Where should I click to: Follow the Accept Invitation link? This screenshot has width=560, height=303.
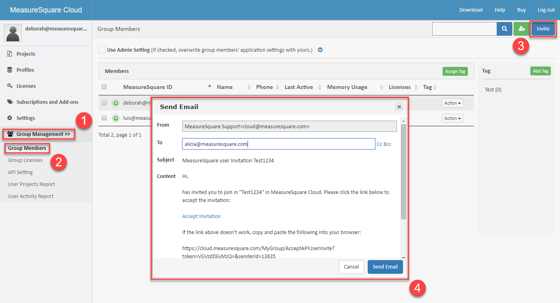[201, 216]
